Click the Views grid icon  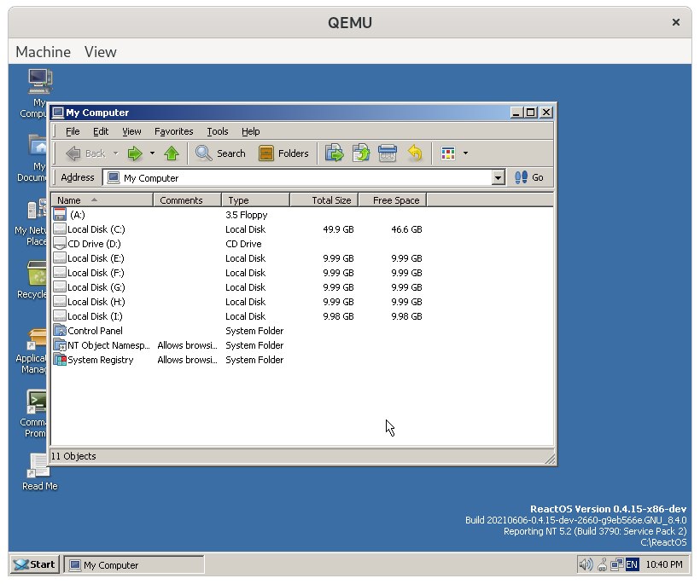[448, 153]
